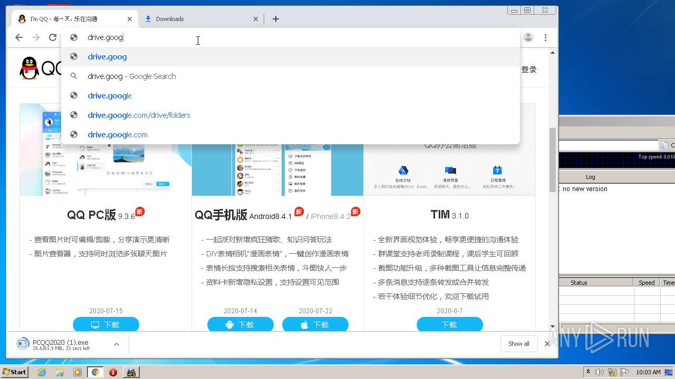Close the I'm QQ tab
Screen dimensions: 675x379
click(130, 19)
